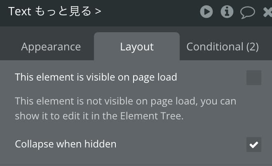
Task: Uncheck the Collapse when hidden checkbox
Action: [x=254, y=145]
